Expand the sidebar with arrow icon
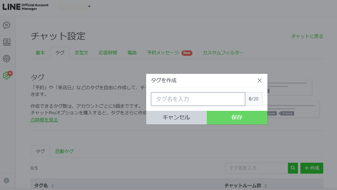This screenshot has height=190, width=337. (6, 180)
